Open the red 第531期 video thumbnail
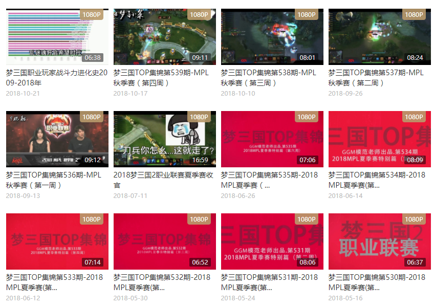 (x=272, y=241)
